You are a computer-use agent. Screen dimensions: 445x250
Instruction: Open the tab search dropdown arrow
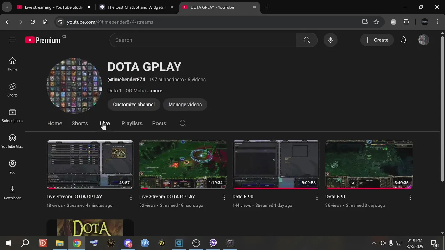(7, 7)
